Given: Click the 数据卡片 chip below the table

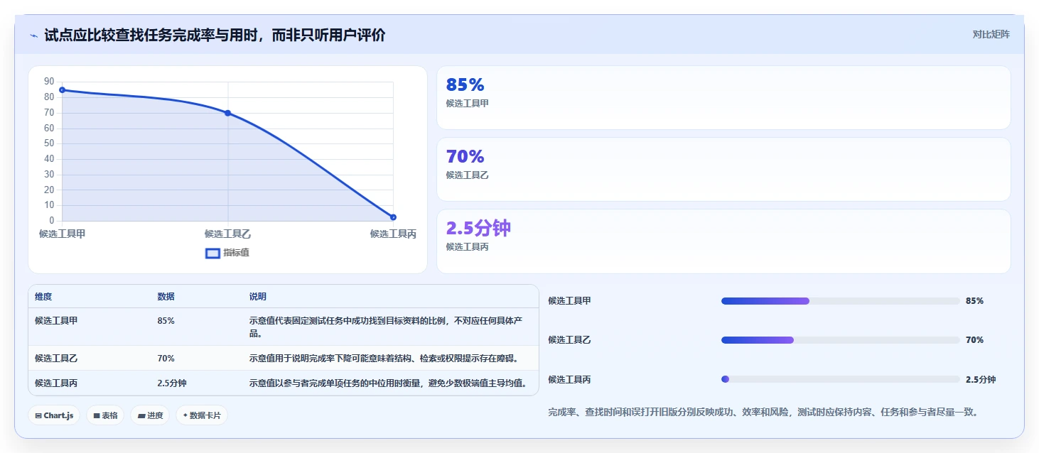Looking at the screenshot, I should [202, 415].
